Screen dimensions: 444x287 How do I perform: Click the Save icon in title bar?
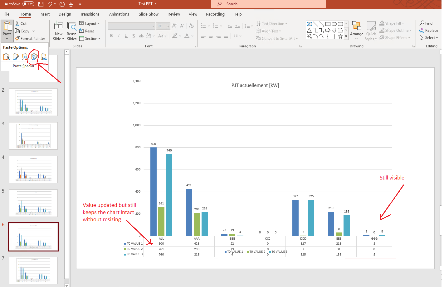click(x=41, y=4)
